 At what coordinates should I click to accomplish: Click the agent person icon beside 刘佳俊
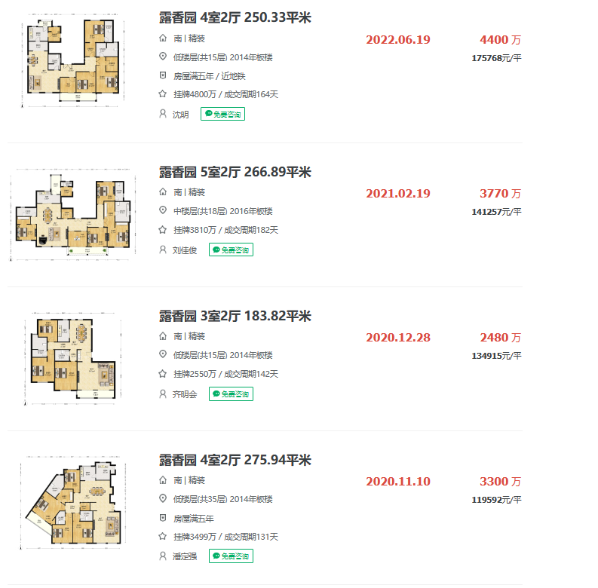tap(162, 250)
